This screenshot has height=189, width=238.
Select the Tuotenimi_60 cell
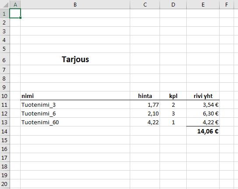(75, 122)
